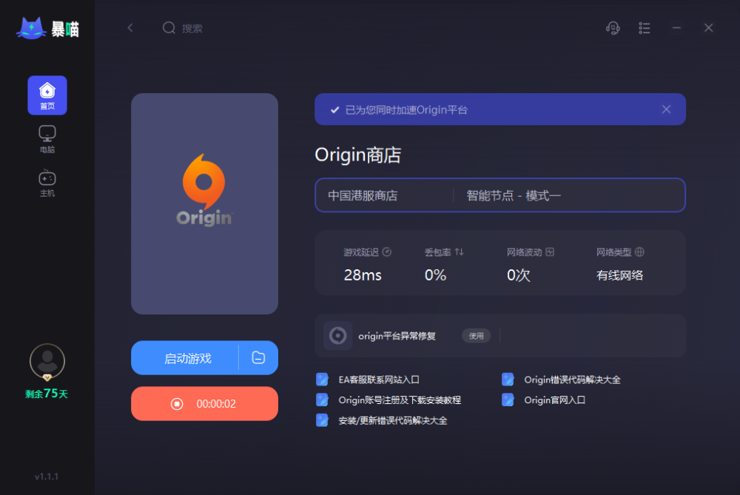Open 安装/更新错误代码解决大全 link
This screenshot has height=495, width=740.
pos(393,420)
